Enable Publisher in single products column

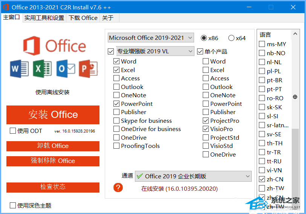206,112
